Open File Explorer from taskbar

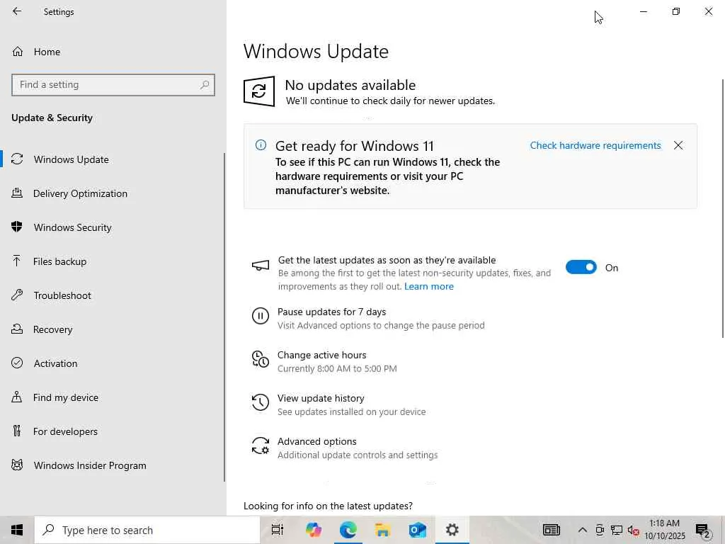[x=383, y=530]
